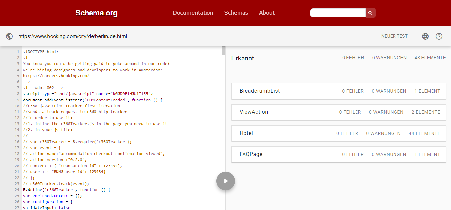Run the test with the play button
The image size is (451, 210).
tap(226, 181)
